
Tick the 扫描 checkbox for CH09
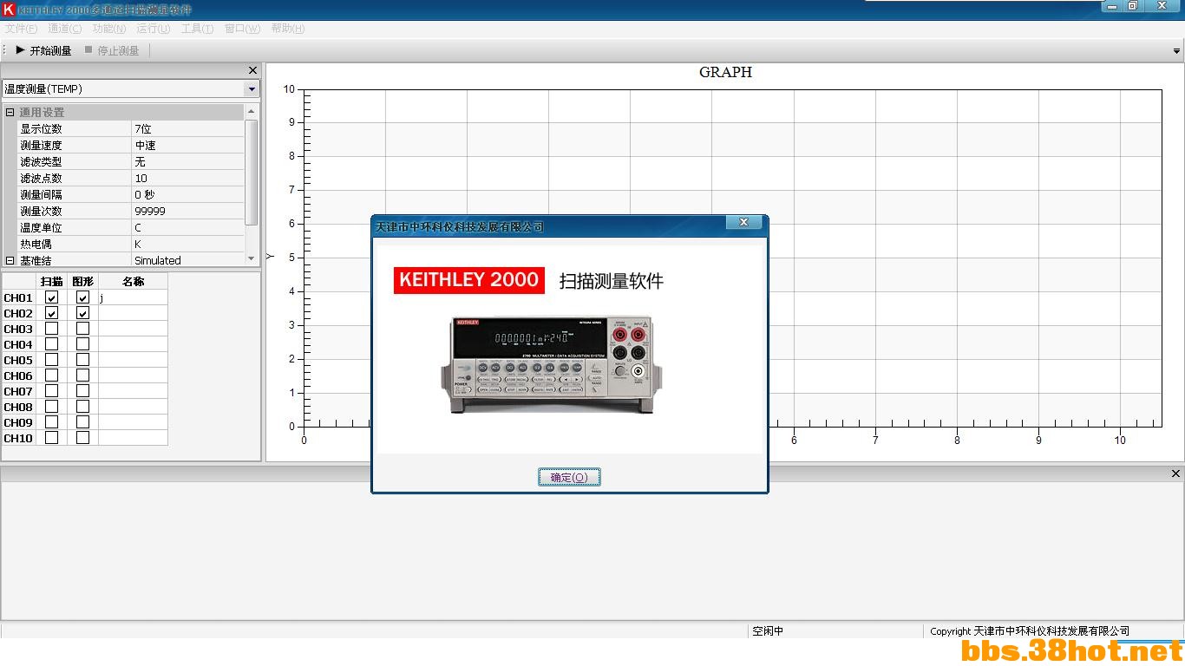(x=52, y=422)
